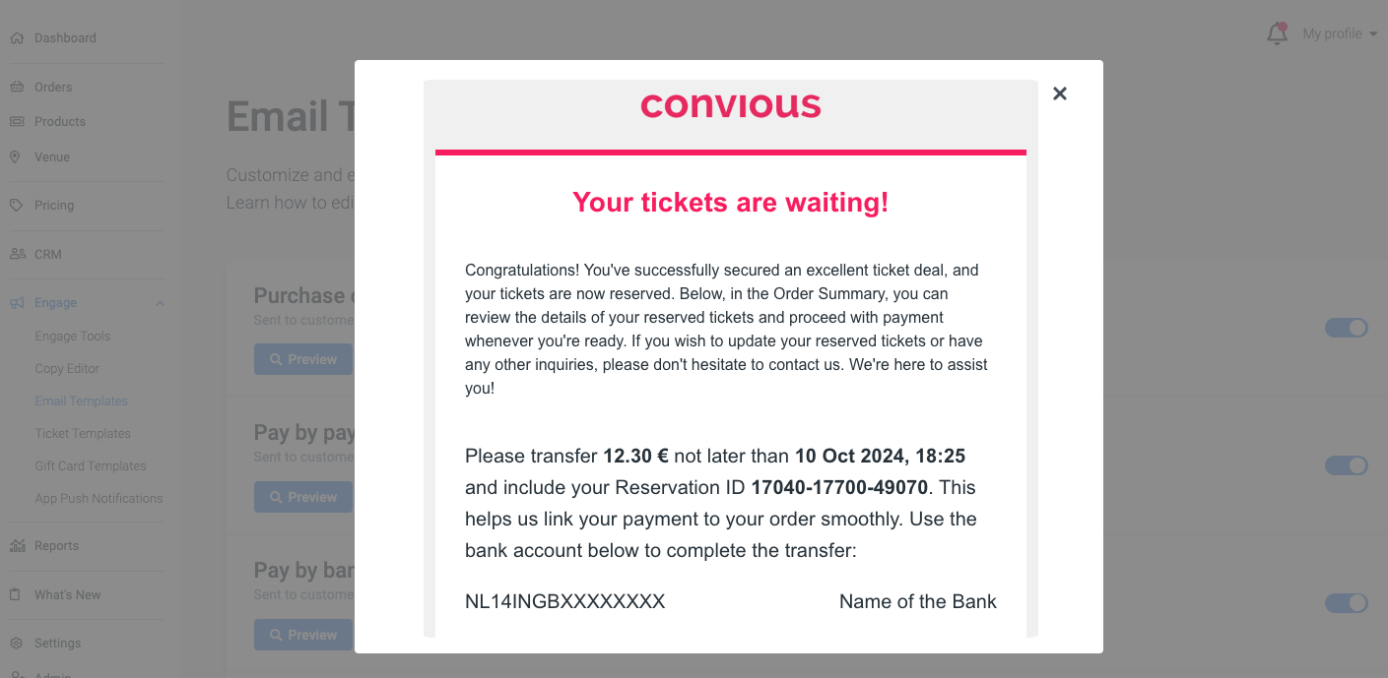Go to Gift Card Templates
Screen dimensions: 1388x678
[x=91, y=466]
